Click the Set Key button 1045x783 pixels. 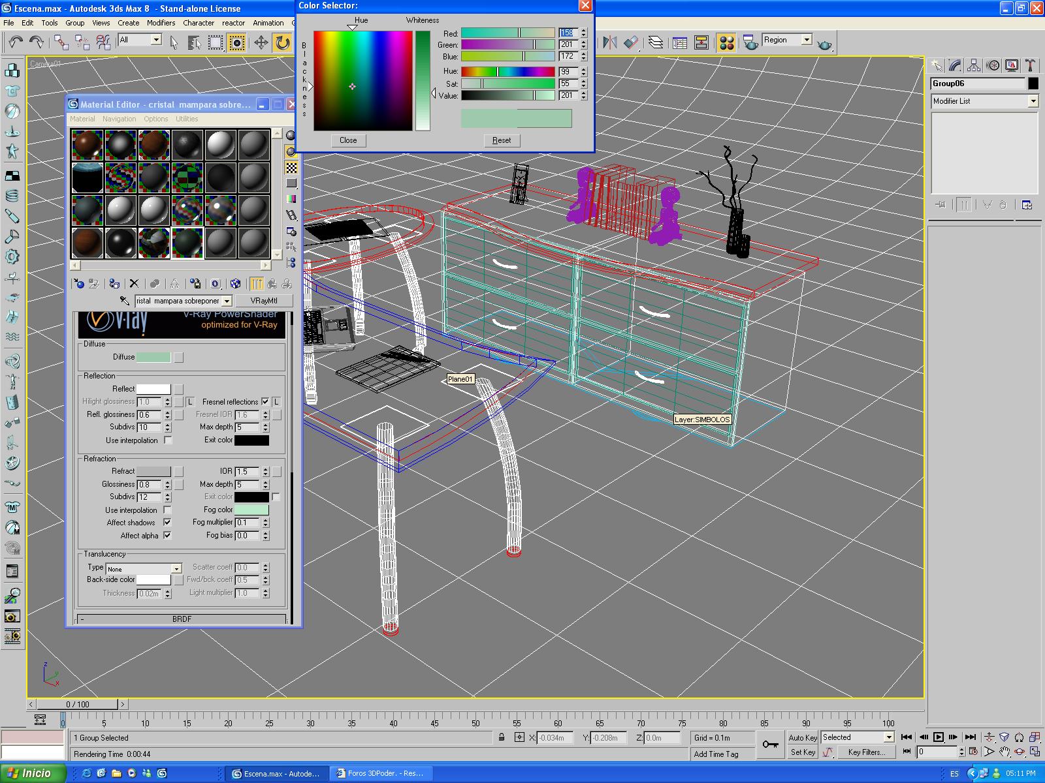[803, 752]
